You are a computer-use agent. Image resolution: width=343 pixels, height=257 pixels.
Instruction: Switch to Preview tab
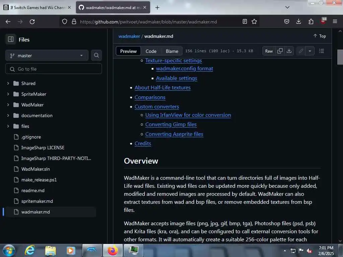point(128,51)
